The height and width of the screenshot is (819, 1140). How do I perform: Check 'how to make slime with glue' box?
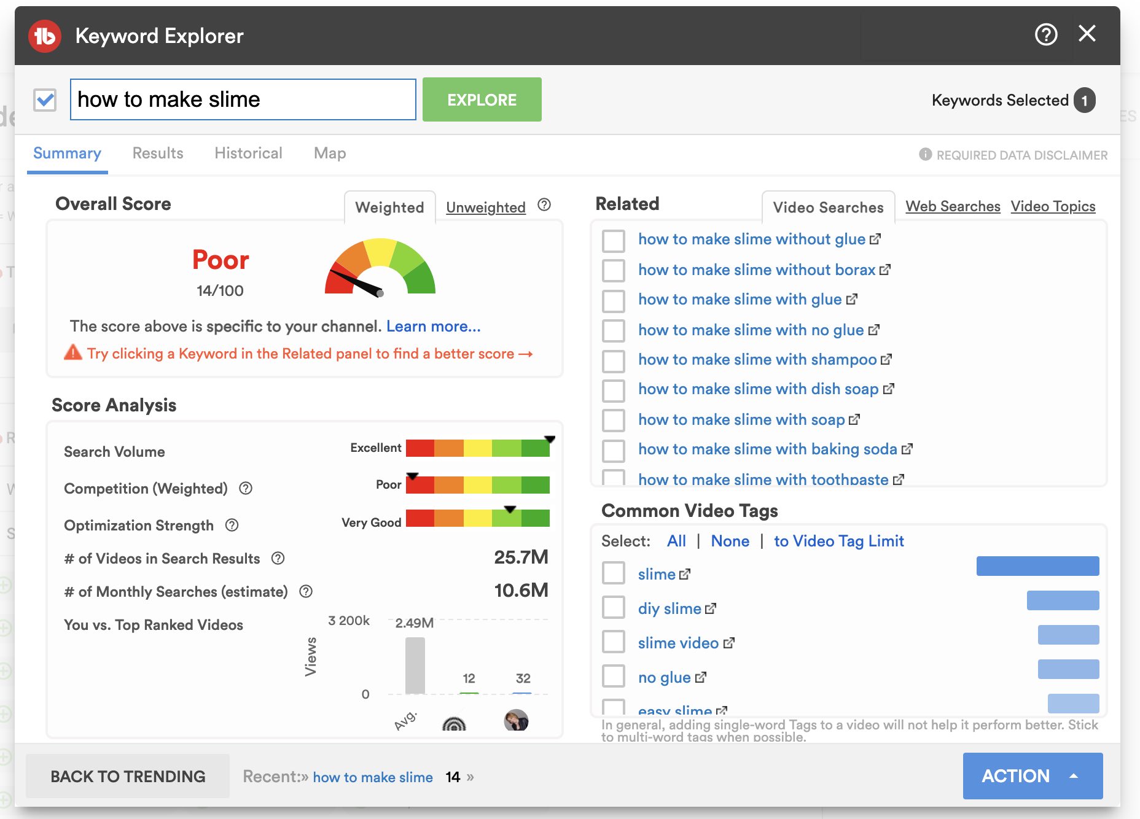pos(614,301)
